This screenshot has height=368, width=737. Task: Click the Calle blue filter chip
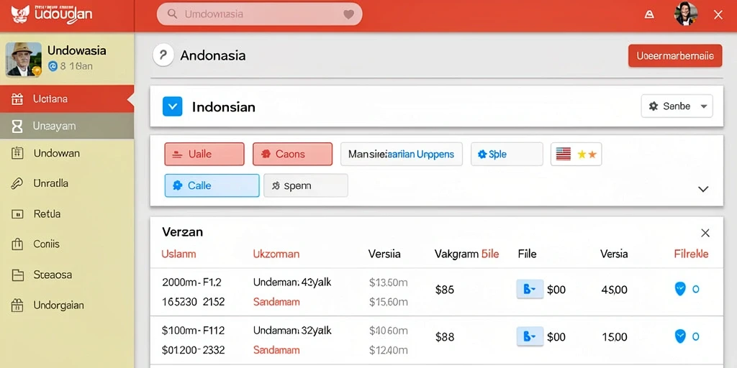coord(212,185)
